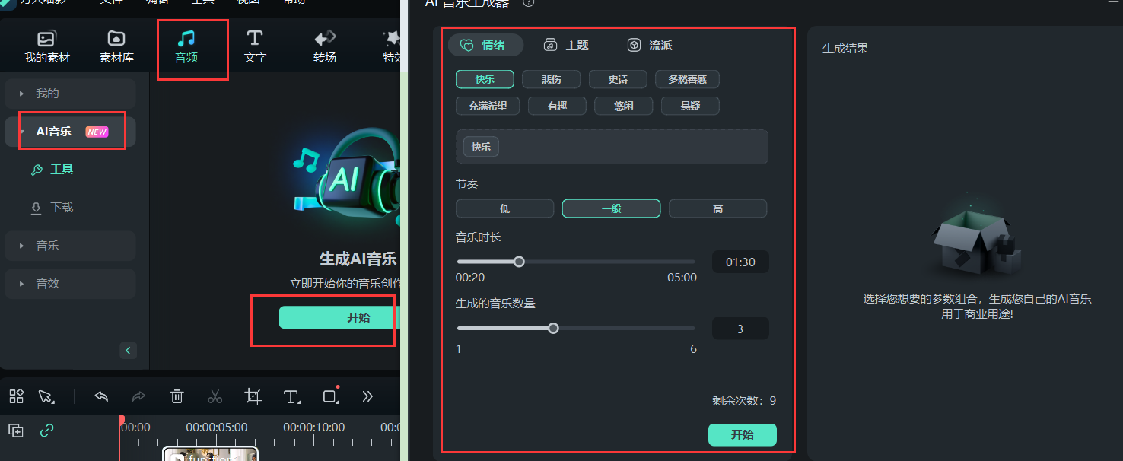Screen dimensions: 1123x461
Task: Collapse the left panel with the chevron arrow
Action: tap(128, 351)
